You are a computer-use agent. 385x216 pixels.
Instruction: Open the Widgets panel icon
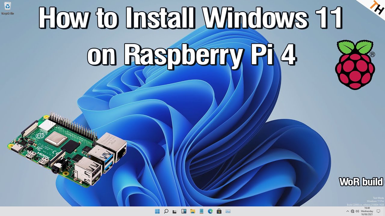184,211
